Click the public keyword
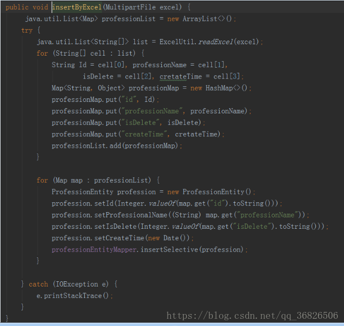The width and height of the screenshot is (344, 326). [17, 7]
